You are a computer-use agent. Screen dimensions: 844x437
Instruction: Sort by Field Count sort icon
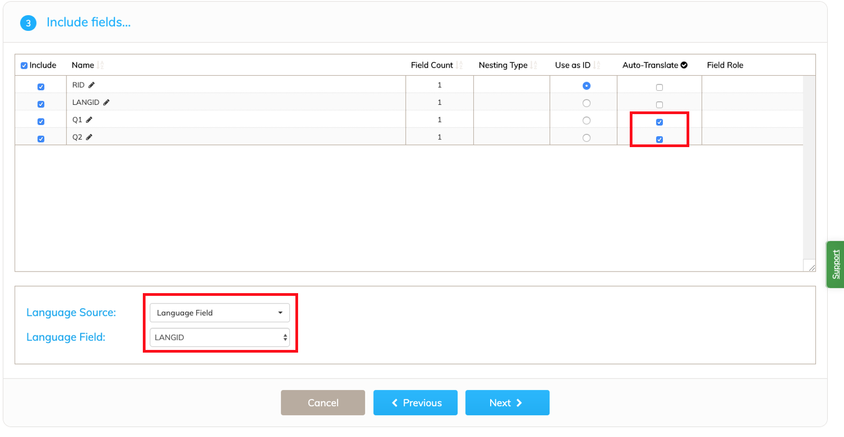pos(459,65)
